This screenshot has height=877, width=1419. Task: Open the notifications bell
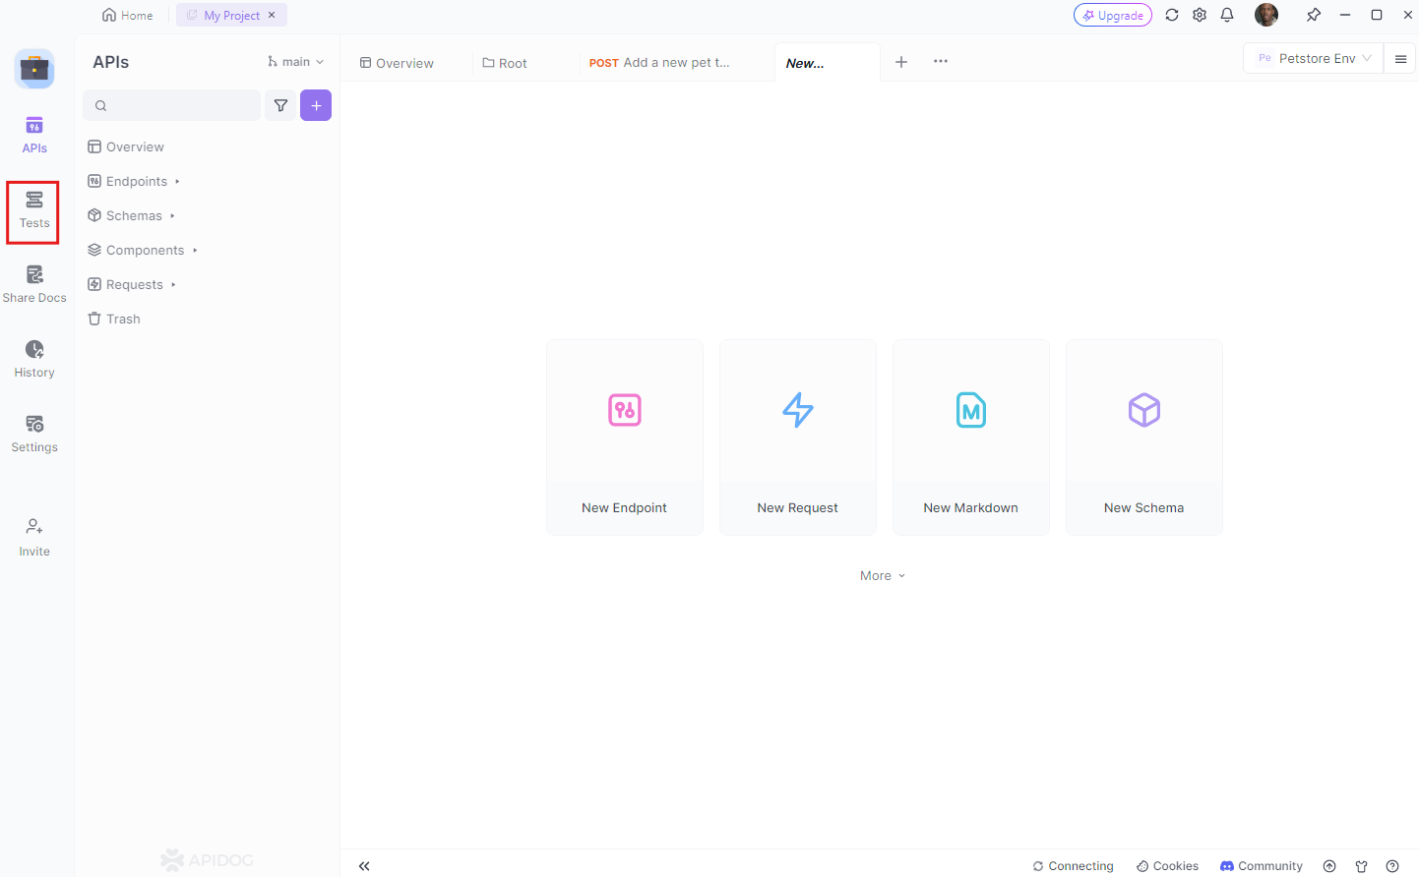(x=1227, y=15)
